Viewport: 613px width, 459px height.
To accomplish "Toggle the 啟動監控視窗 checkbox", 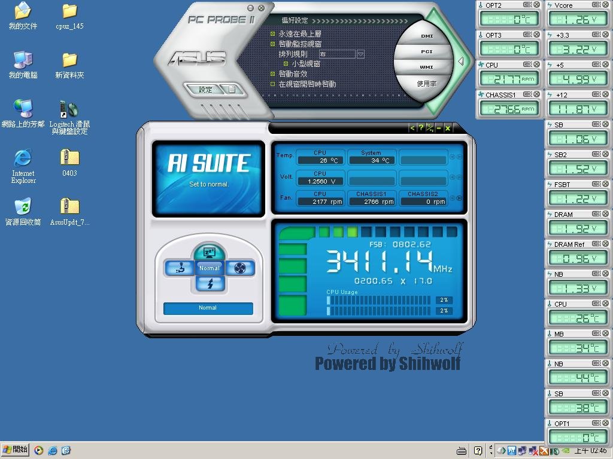I will click(x=273, y=44).
